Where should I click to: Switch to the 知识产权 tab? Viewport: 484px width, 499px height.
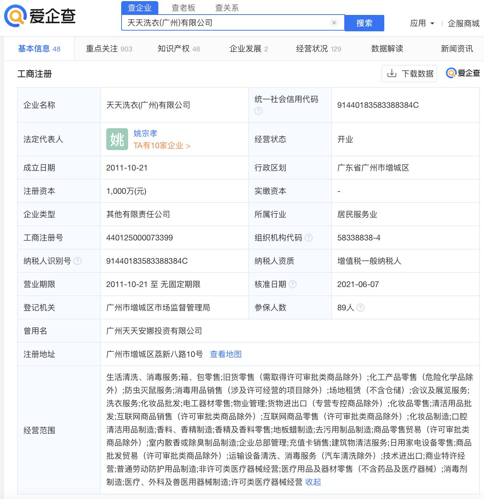pyautogui.click(x=174, y=48)
